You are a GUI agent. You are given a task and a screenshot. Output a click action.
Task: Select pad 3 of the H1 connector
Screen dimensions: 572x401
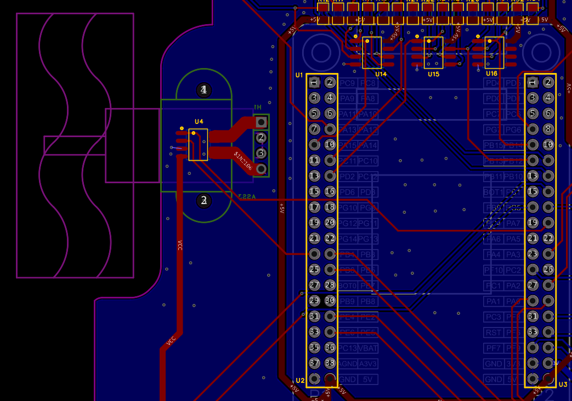(261, 153)
